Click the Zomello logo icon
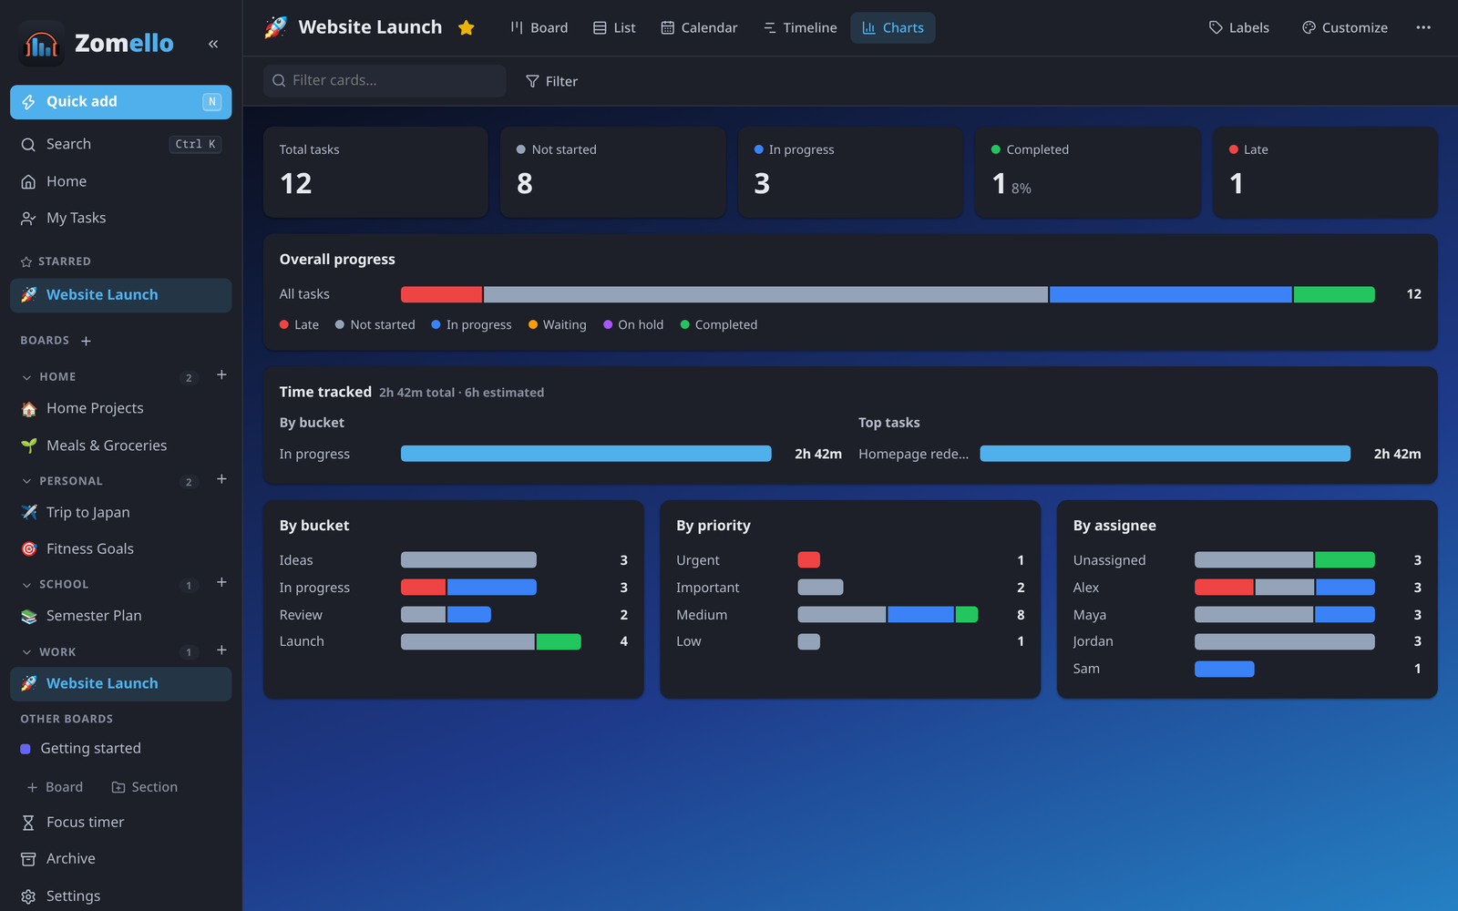 click(x=41, y=44)
